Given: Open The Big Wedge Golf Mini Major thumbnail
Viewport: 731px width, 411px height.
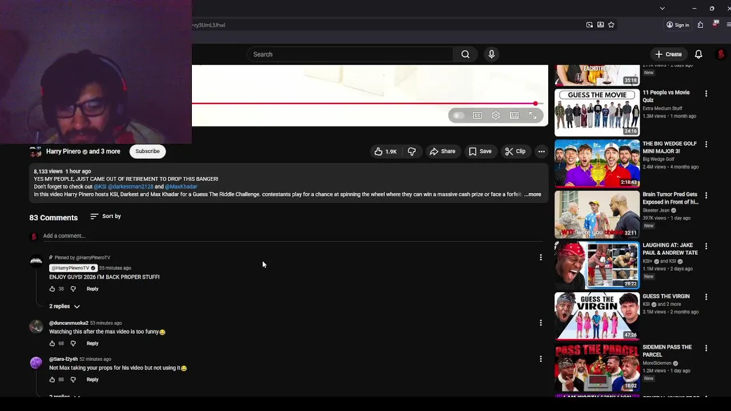Looking at the screenshot, I should [597, 163].
